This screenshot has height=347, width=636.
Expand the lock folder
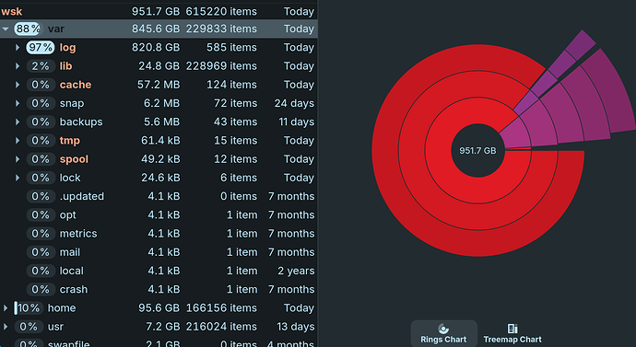pos(18,178)
